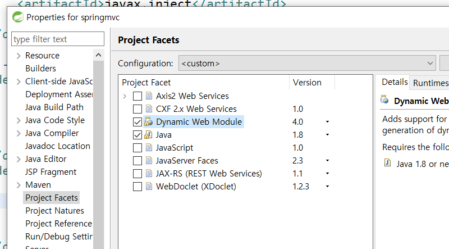Click the Dynamic Web icon in Details pane

[x=384, y=99]
